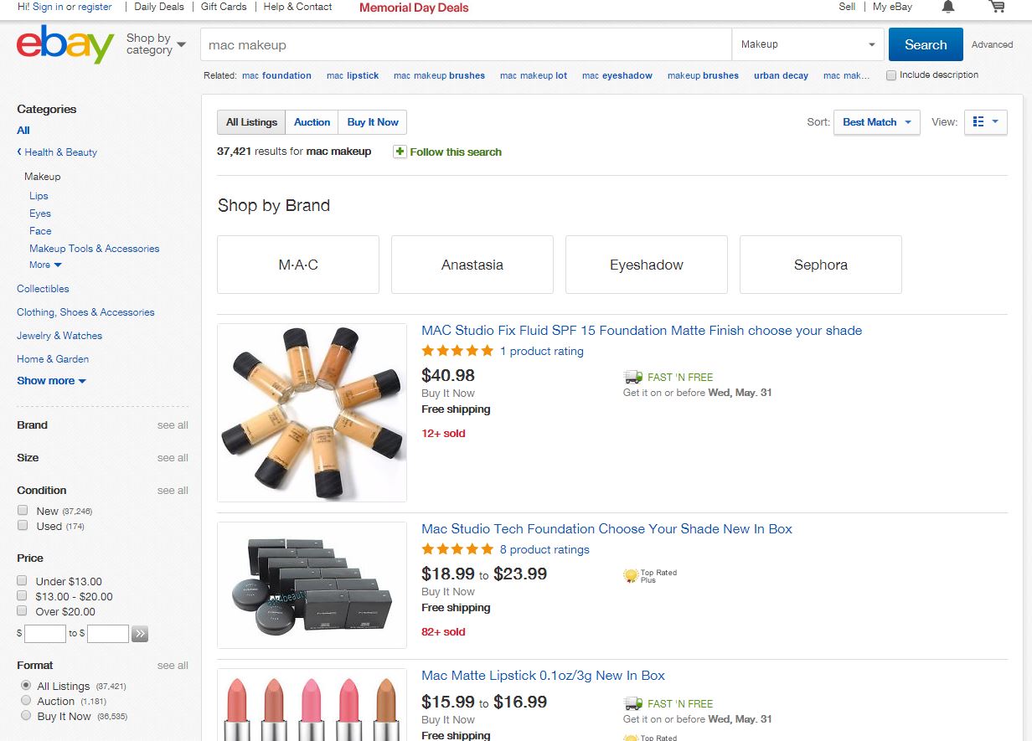Screen dimensions: 1032x741
Task: Open the shopping cart icon
Action: [996, 7]
